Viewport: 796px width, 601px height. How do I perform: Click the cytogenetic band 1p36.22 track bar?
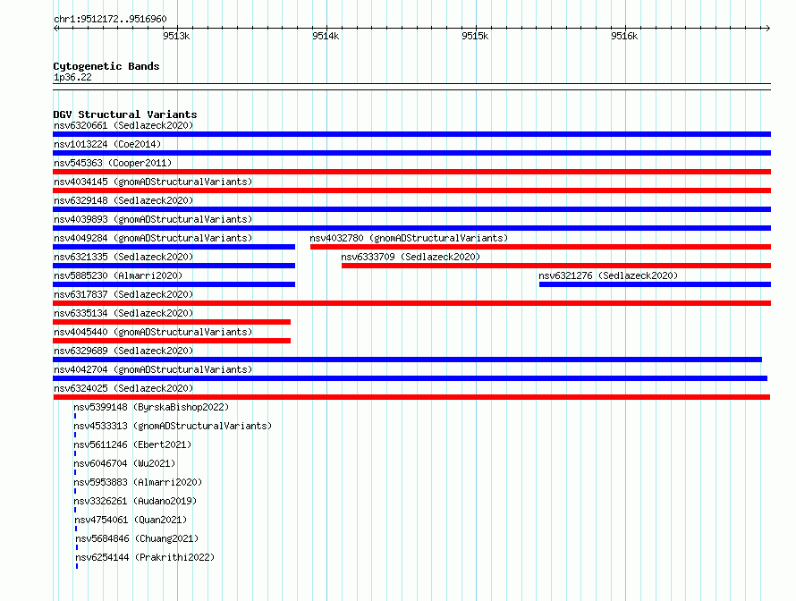tap(411, 87)
